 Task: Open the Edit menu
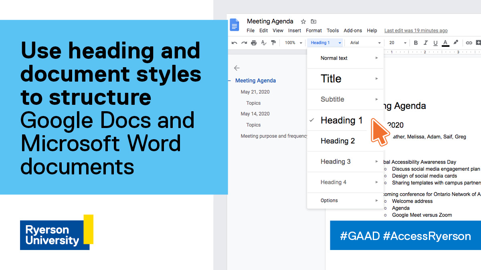click(263, 30)
